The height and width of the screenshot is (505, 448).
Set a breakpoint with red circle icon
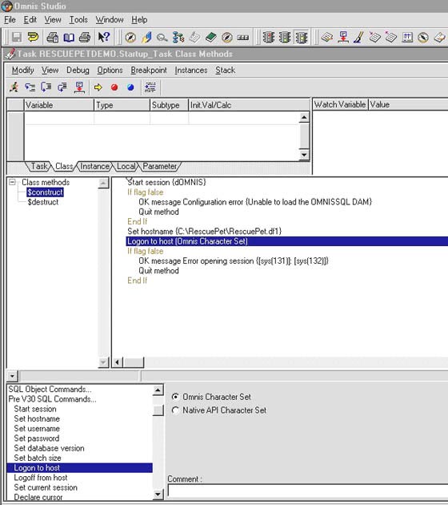click(114, 87)
